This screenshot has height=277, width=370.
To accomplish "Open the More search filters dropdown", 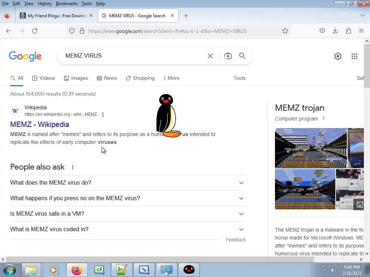I will tap(171, 78).
